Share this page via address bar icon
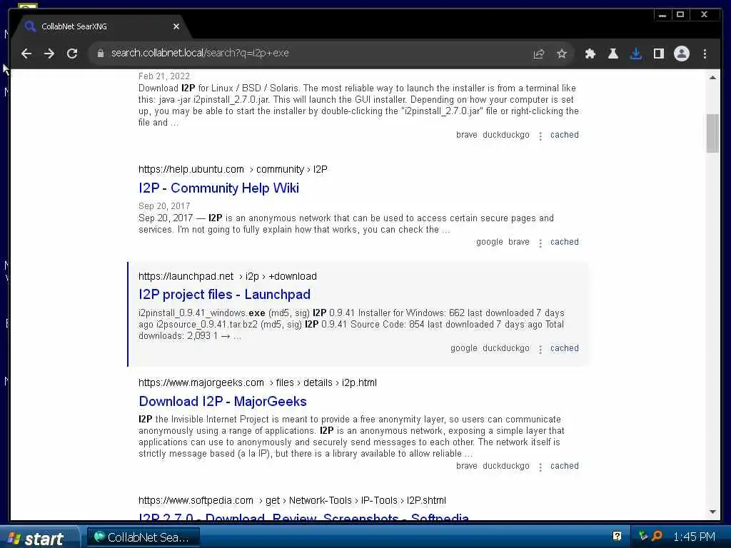 (x=538, y=54)
